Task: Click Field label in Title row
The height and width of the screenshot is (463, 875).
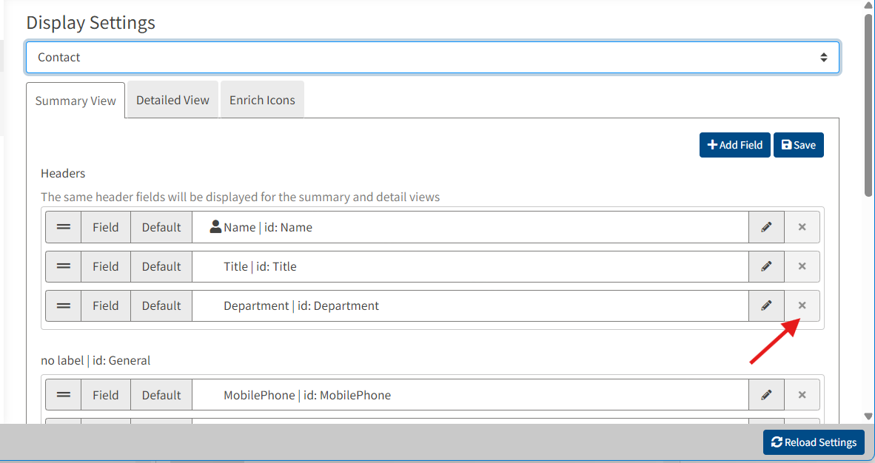Action: (x=105, y=267)
